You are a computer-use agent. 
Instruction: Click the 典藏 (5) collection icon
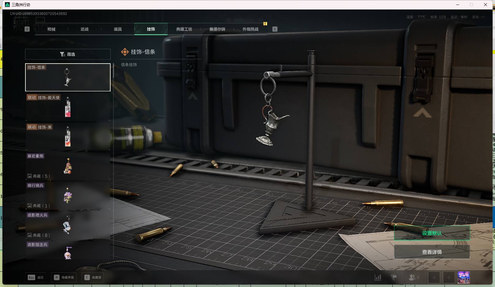click(x=30, y=176)
